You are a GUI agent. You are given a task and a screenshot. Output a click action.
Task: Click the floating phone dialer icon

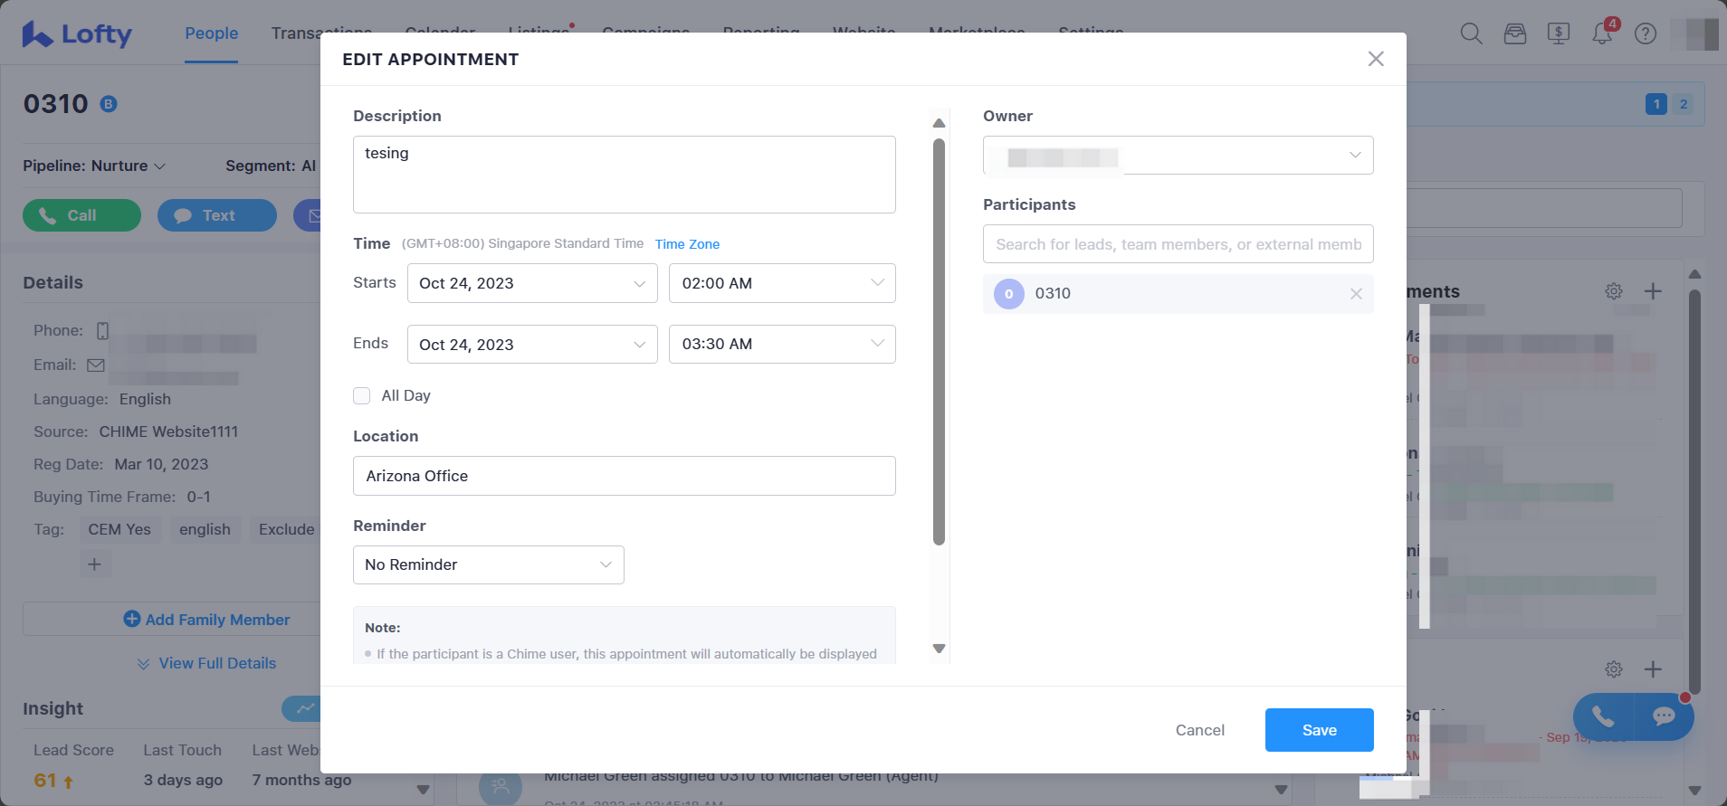point(1603,717)
